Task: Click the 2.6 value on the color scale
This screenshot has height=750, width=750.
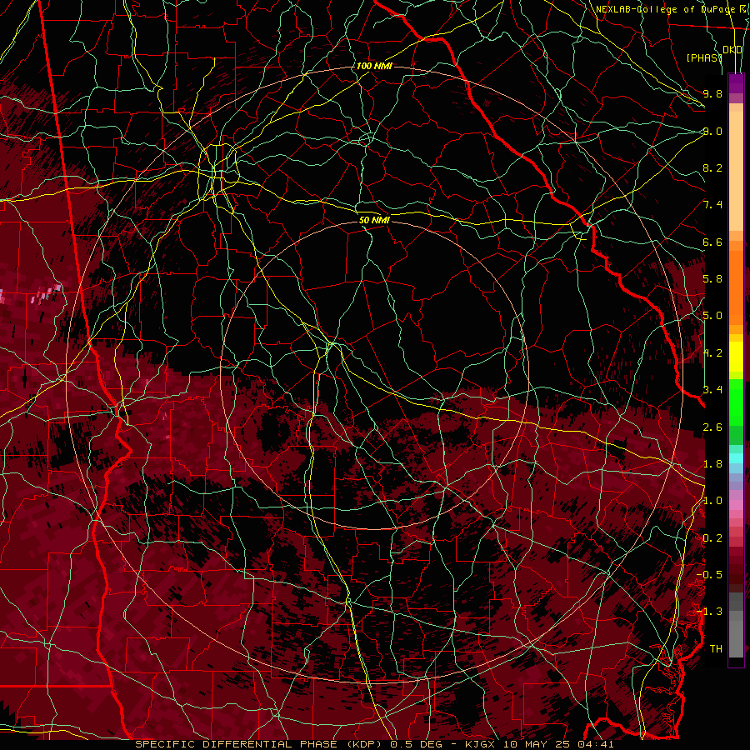Action: [712, 427]
